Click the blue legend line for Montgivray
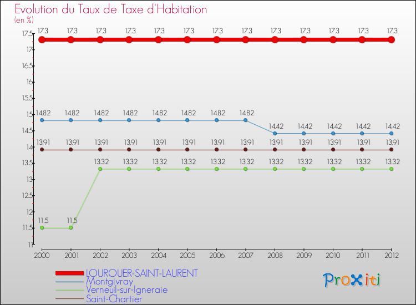The width and height of the screenshot is (416, 305). click(x=70, y=282)
